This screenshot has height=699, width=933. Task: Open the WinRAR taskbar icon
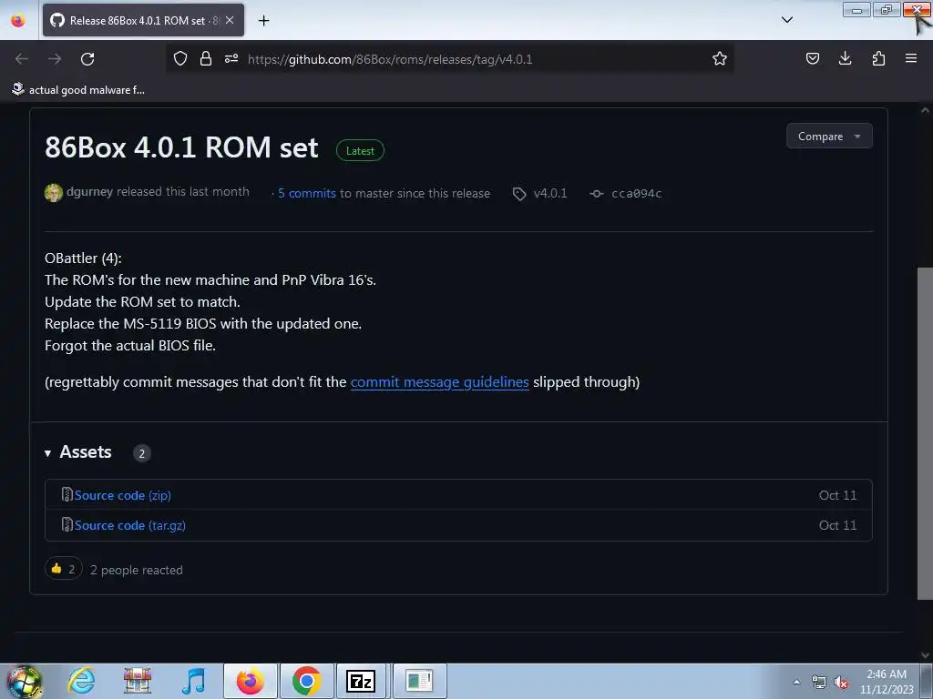pyautogui.click(x=138, y=681)
